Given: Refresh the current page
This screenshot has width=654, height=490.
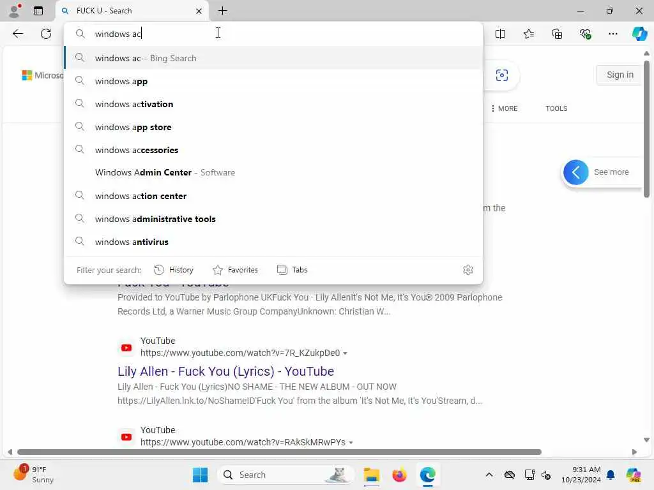Looking at the screenshot, I should pos(46,34).
